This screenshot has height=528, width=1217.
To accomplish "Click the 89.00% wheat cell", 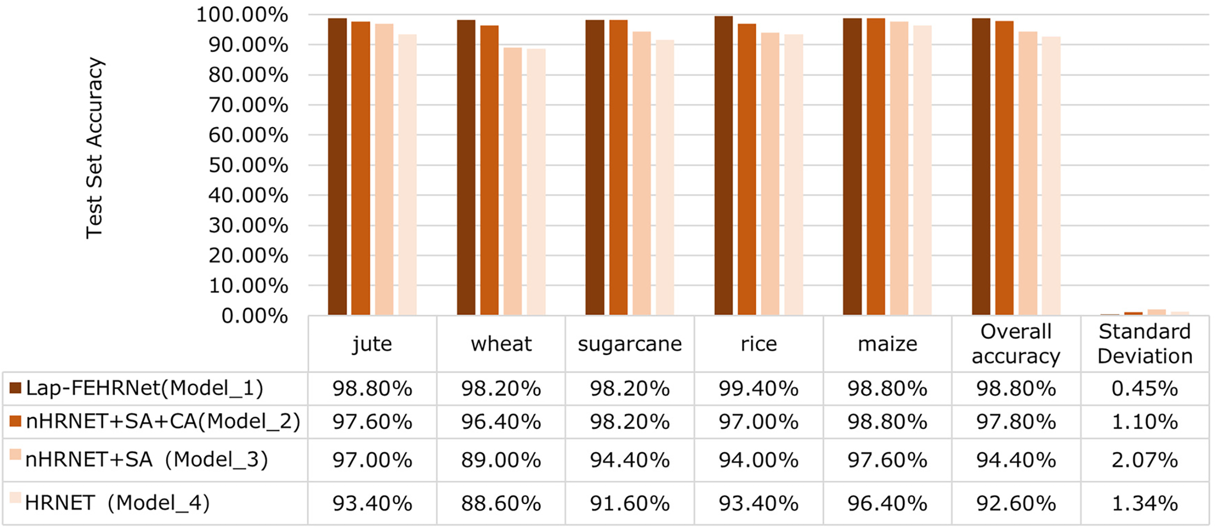I will (501, 460).
